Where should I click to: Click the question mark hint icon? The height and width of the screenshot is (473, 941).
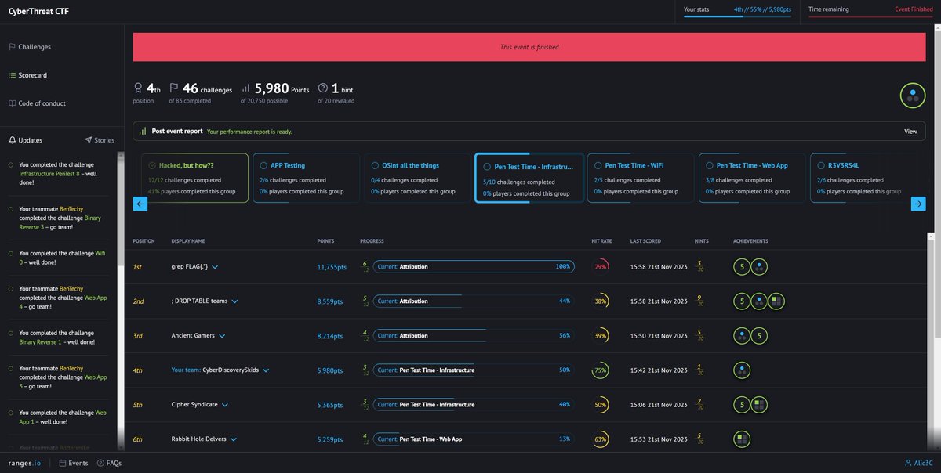(x=322, y=88)
